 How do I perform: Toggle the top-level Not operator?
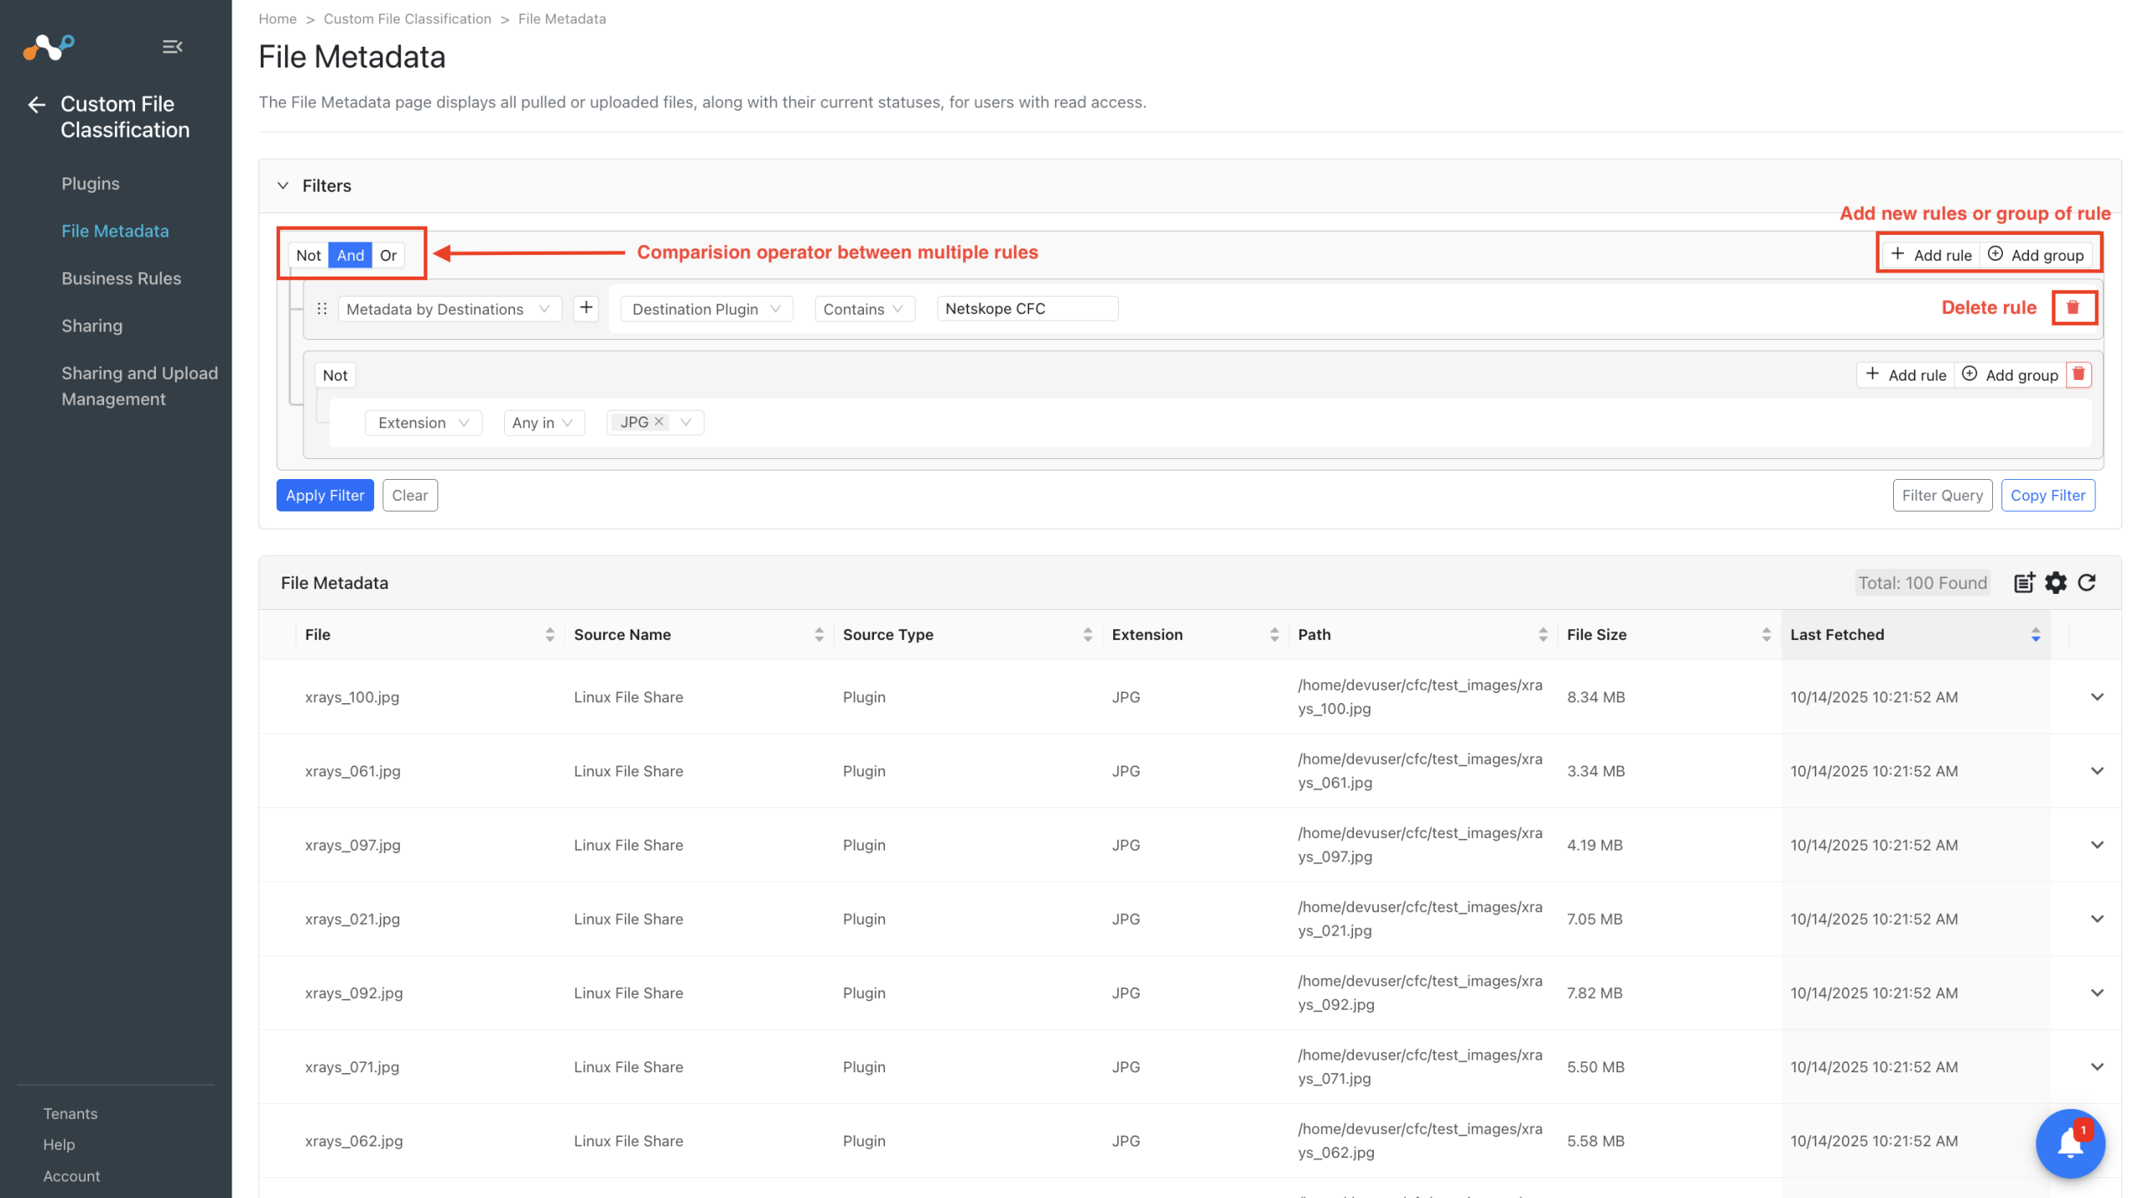click(x=308, y=256)
